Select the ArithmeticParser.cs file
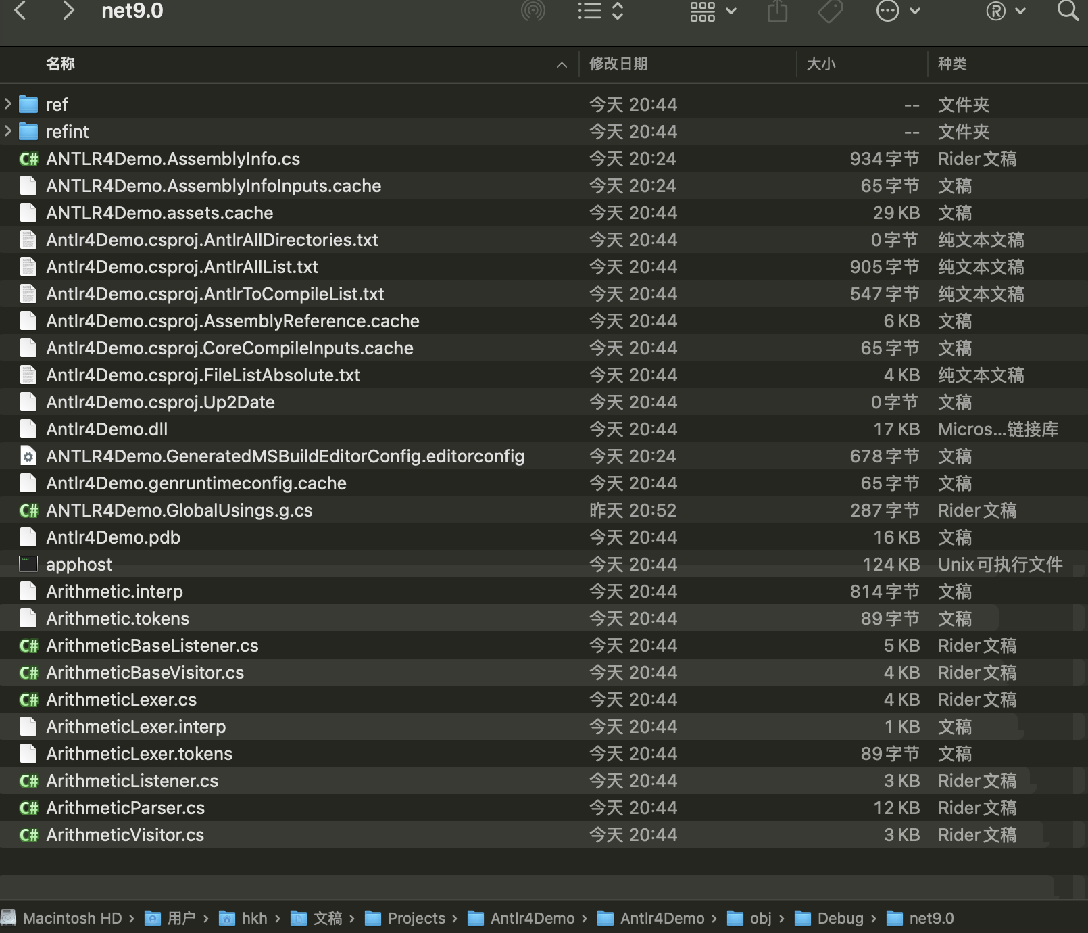1088x933 pixels. [126, 807]
